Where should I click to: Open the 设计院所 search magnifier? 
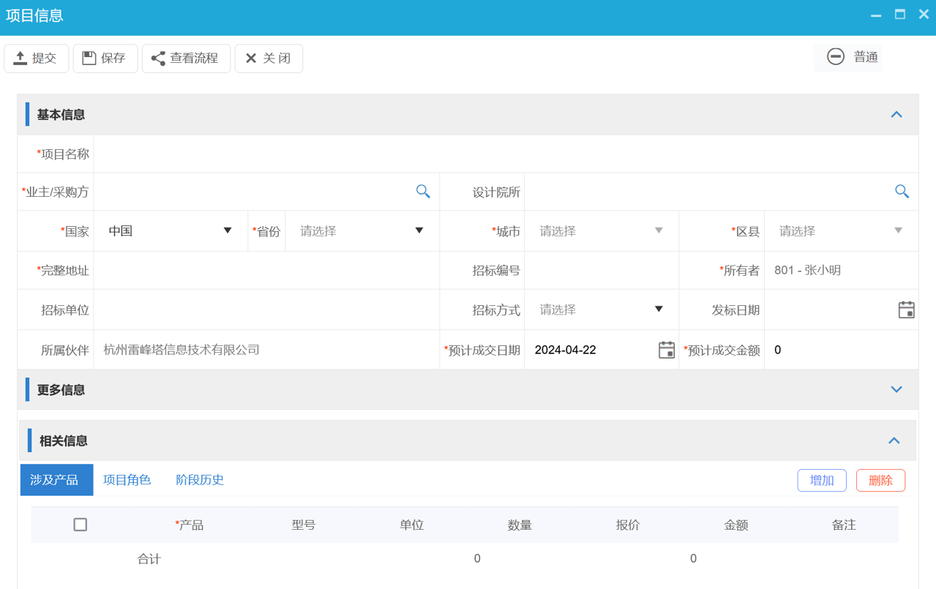click(x=902, y=191)
